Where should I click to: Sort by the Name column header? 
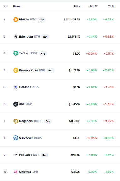[x=17, y=6]
